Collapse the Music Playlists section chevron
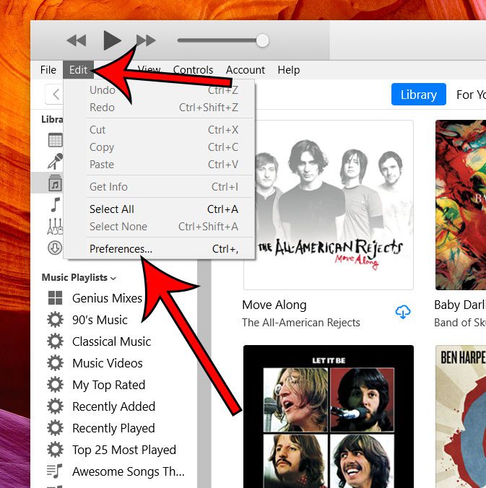 (113, 278)
